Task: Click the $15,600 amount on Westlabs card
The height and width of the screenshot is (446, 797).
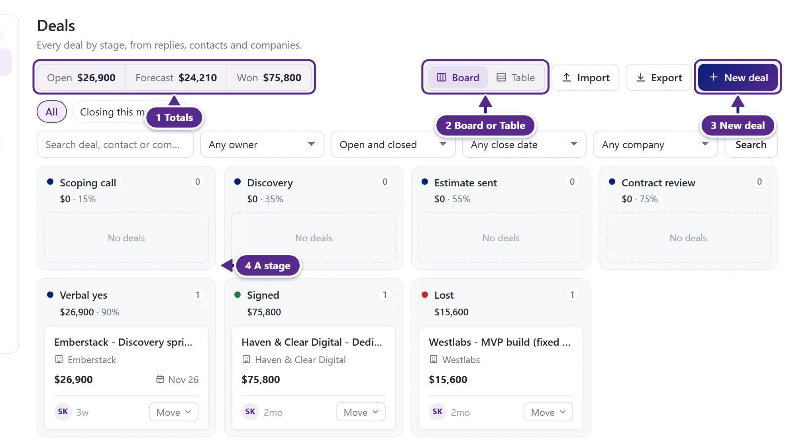Action: pyautogui.click(x=448, y=379)
